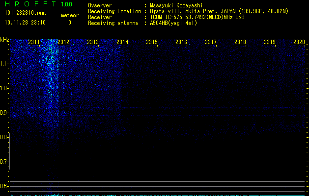Click the Receiver label
The width and height of the screenshot is (309, 196).
click(x=100, y=17)
